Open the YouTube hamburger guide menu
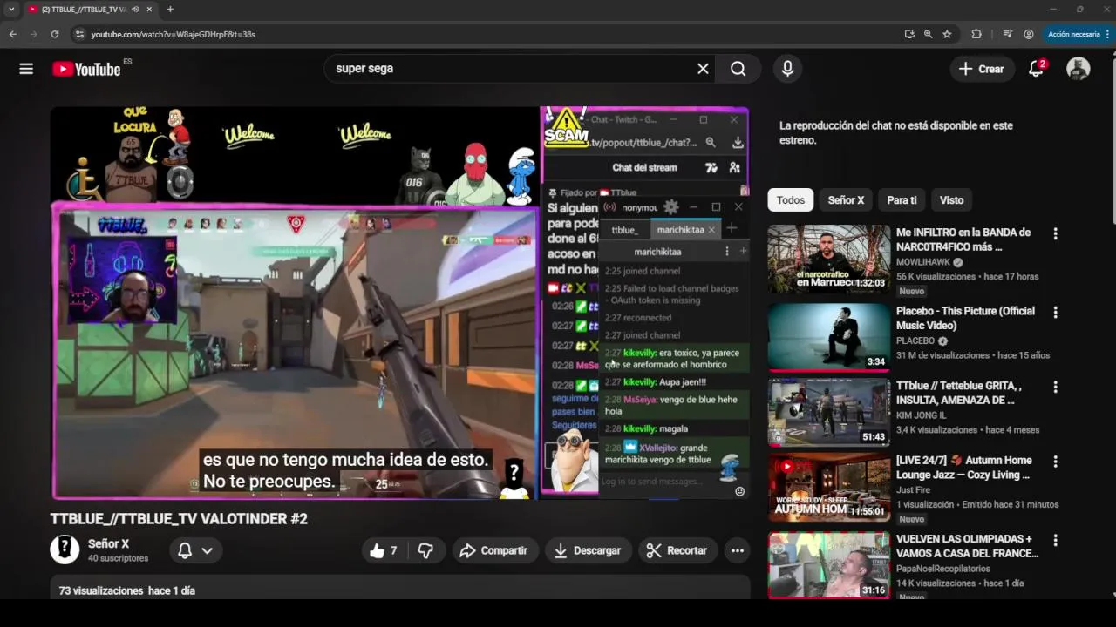This screenshot has width=1116, height=627. 26,69
